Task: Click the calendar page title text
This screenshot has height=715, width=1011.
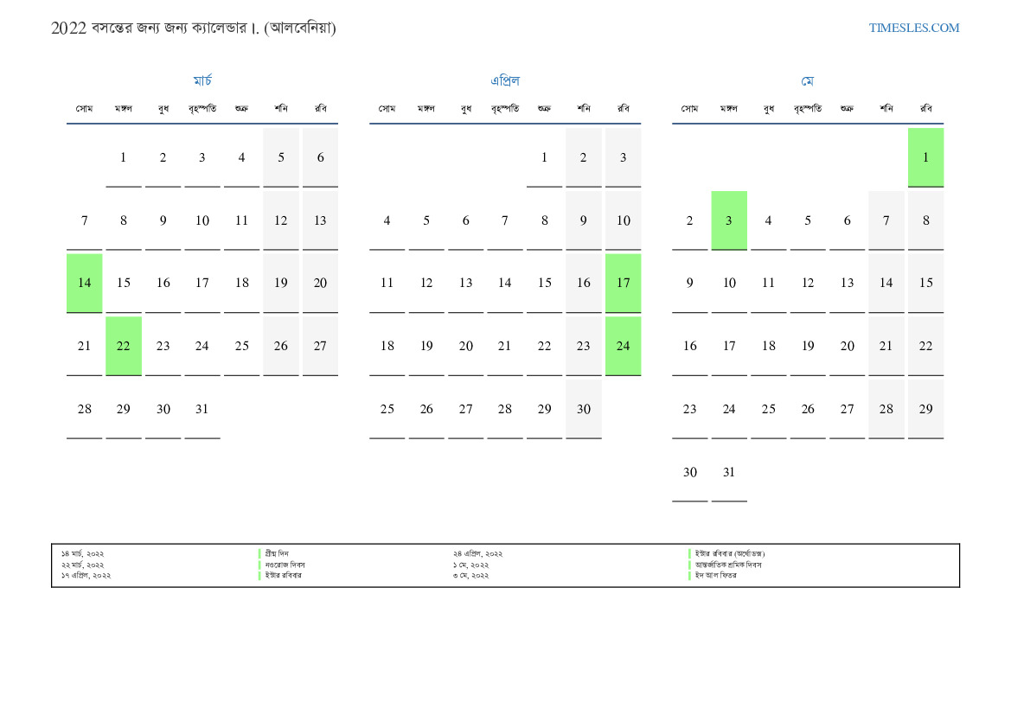Action: pos(194,28)
